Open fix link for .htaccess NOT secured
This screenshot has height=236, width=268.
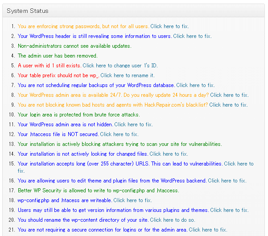click(119, 134)
